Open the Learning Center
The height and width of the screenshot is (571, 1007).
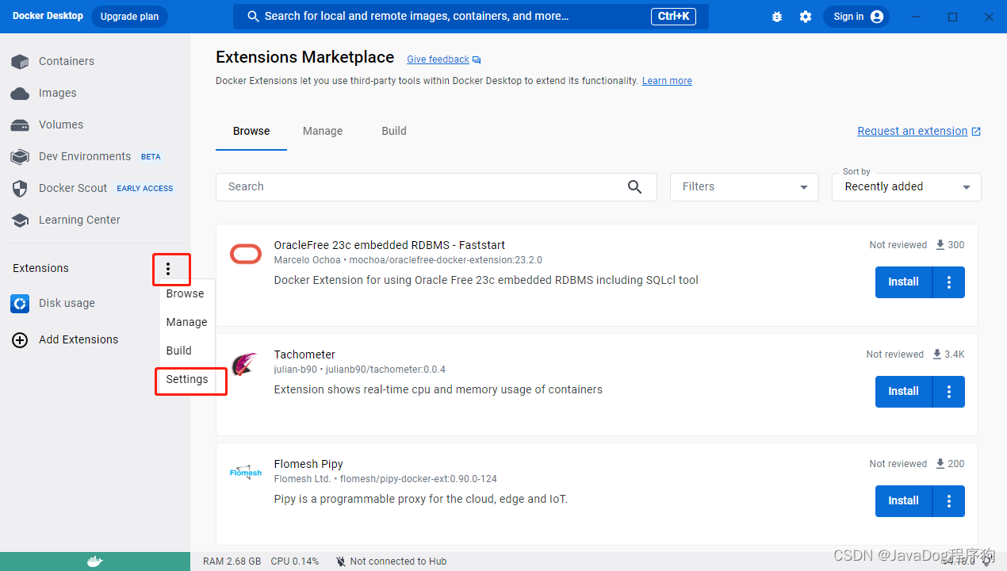(78, 220)
